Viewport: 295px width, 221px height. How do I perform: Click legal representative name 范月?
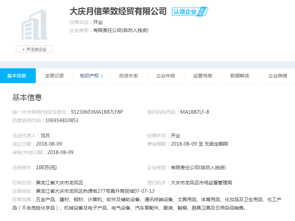(x=45, y=136)
